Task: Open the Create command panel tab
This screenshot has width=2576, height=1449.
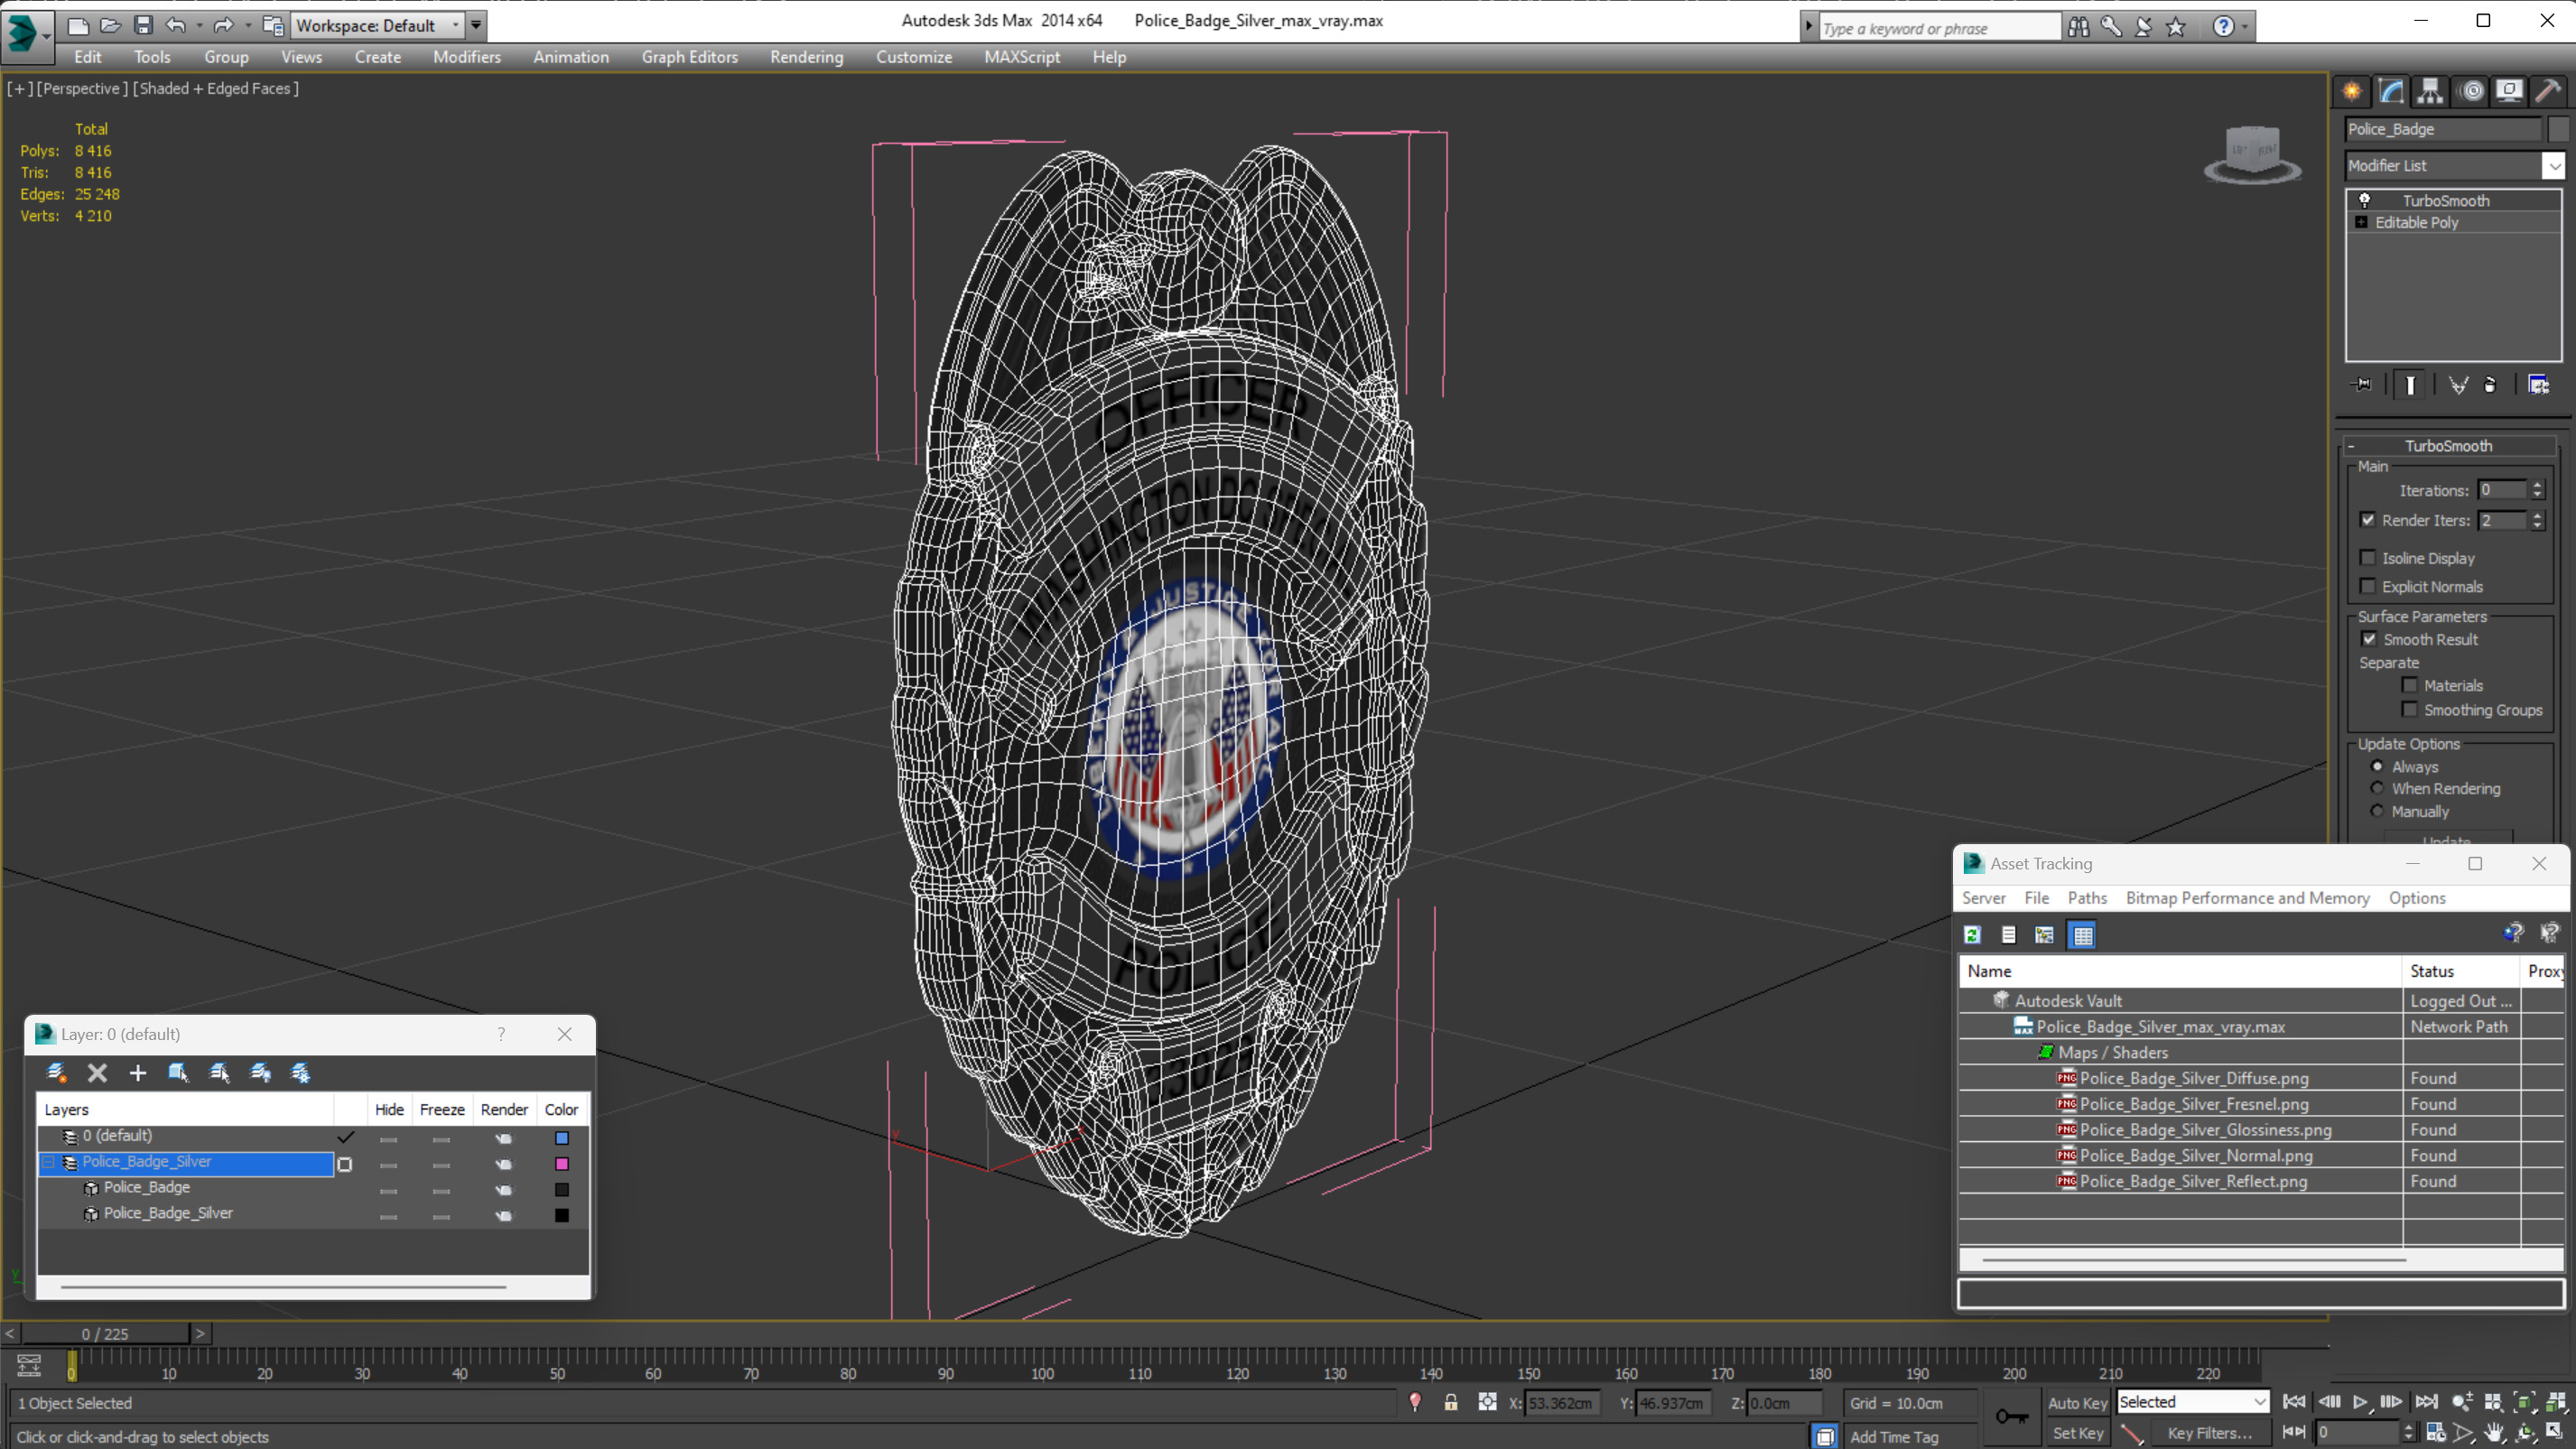Action: click(x=2352, y=91)
